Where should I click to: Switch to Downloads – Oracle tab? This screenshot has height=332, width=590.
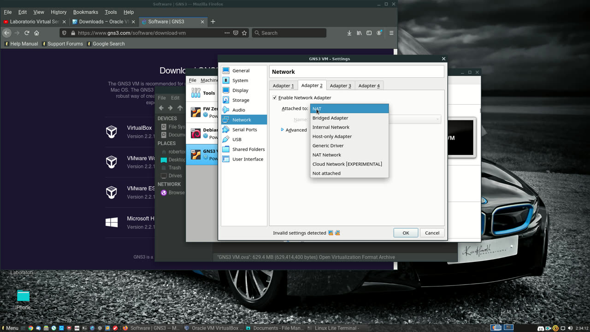point(104,22)
